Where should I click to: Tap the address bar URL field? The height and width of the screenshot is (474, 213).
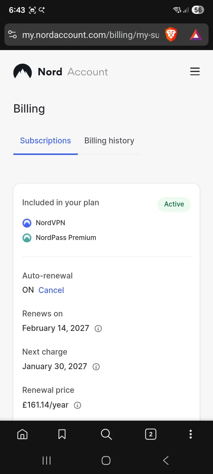tap(91, 35)
